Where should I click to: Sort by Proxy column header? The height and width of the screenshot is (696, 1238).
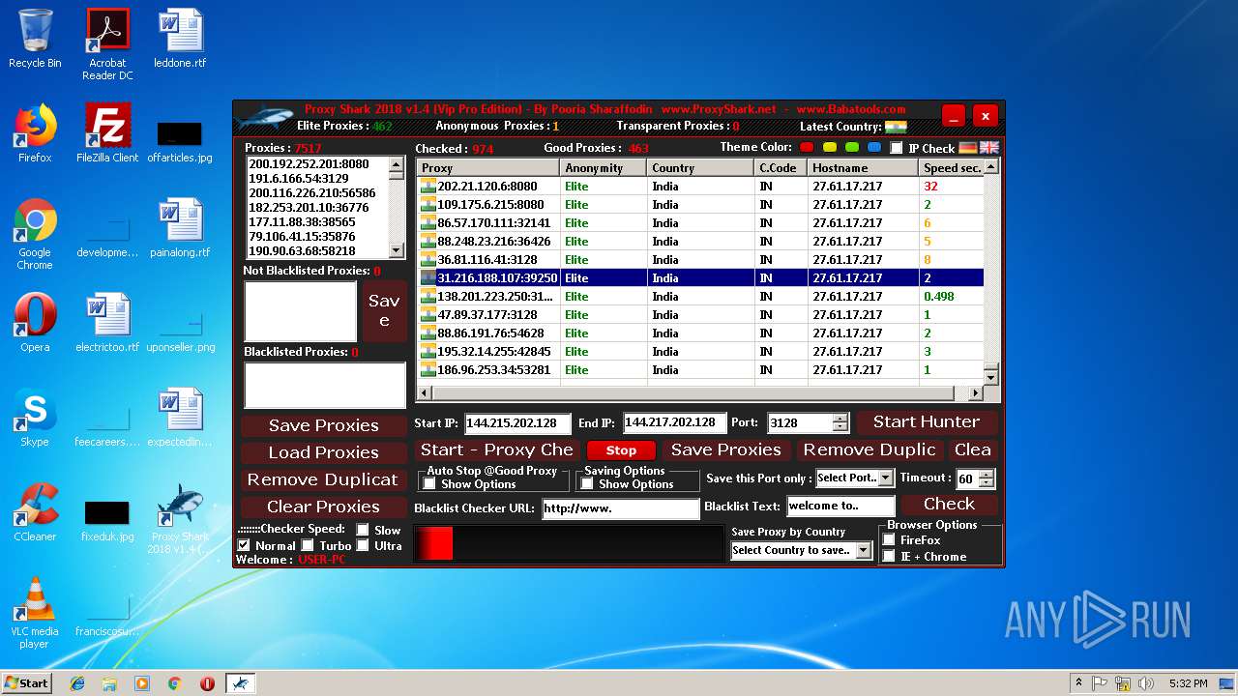click(488, 168)
